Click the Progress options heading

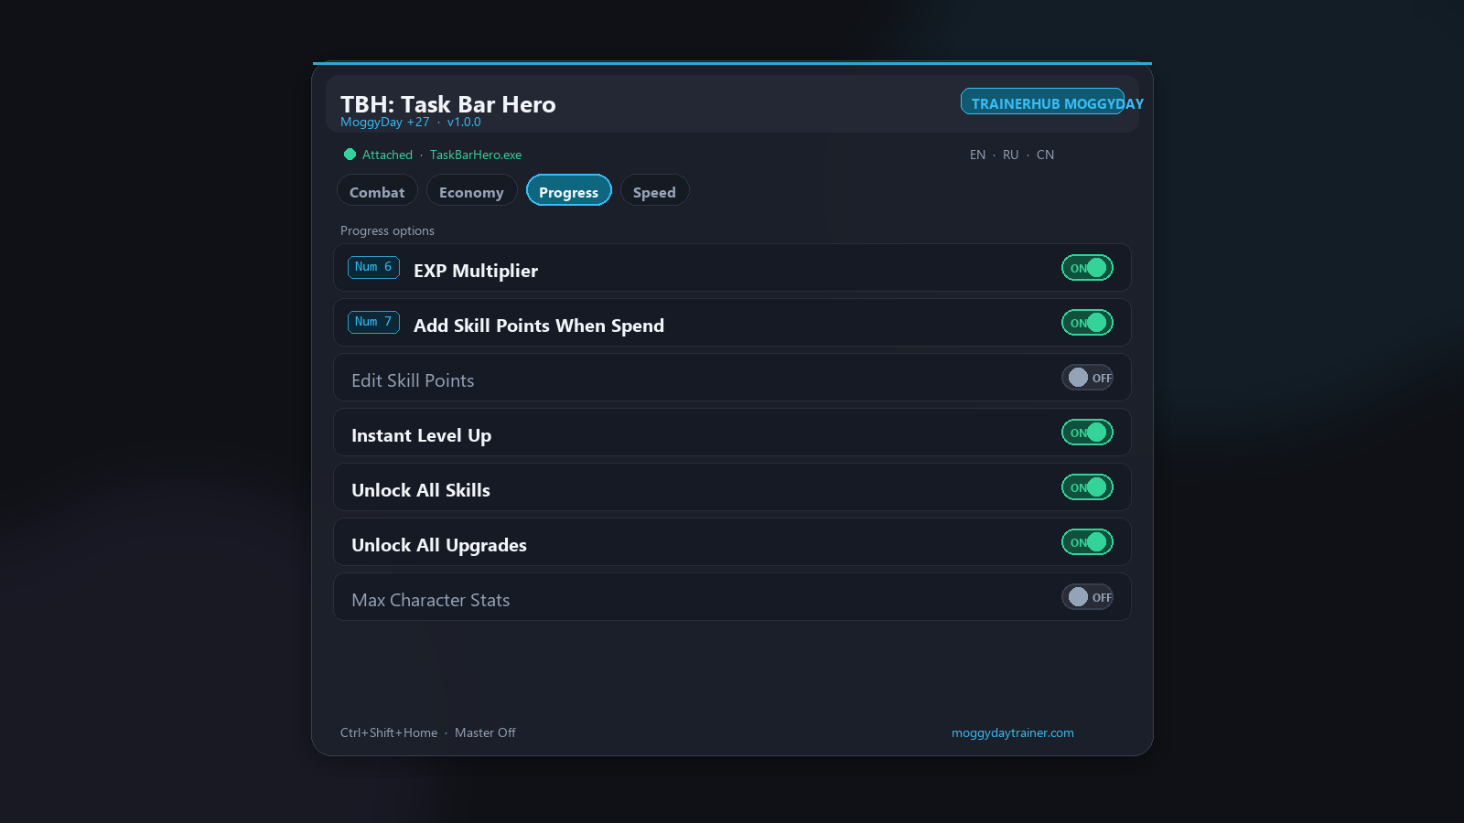point(387,230)
